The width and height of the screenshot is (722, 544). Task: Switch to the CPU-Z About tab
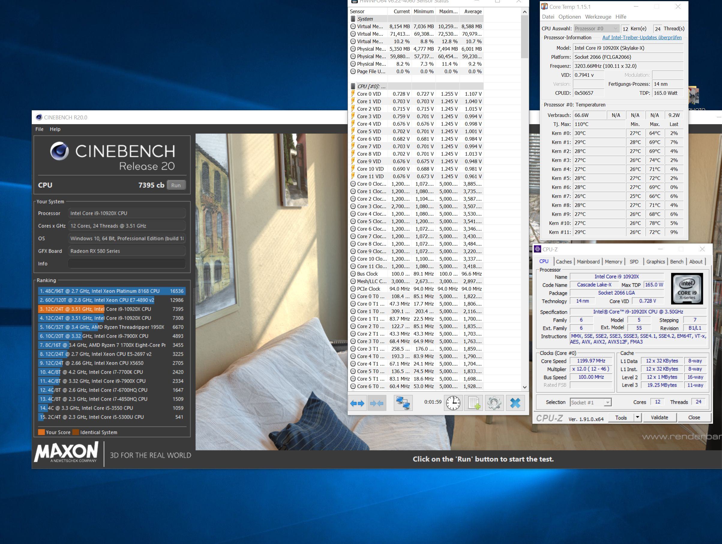tap(696, 262)
